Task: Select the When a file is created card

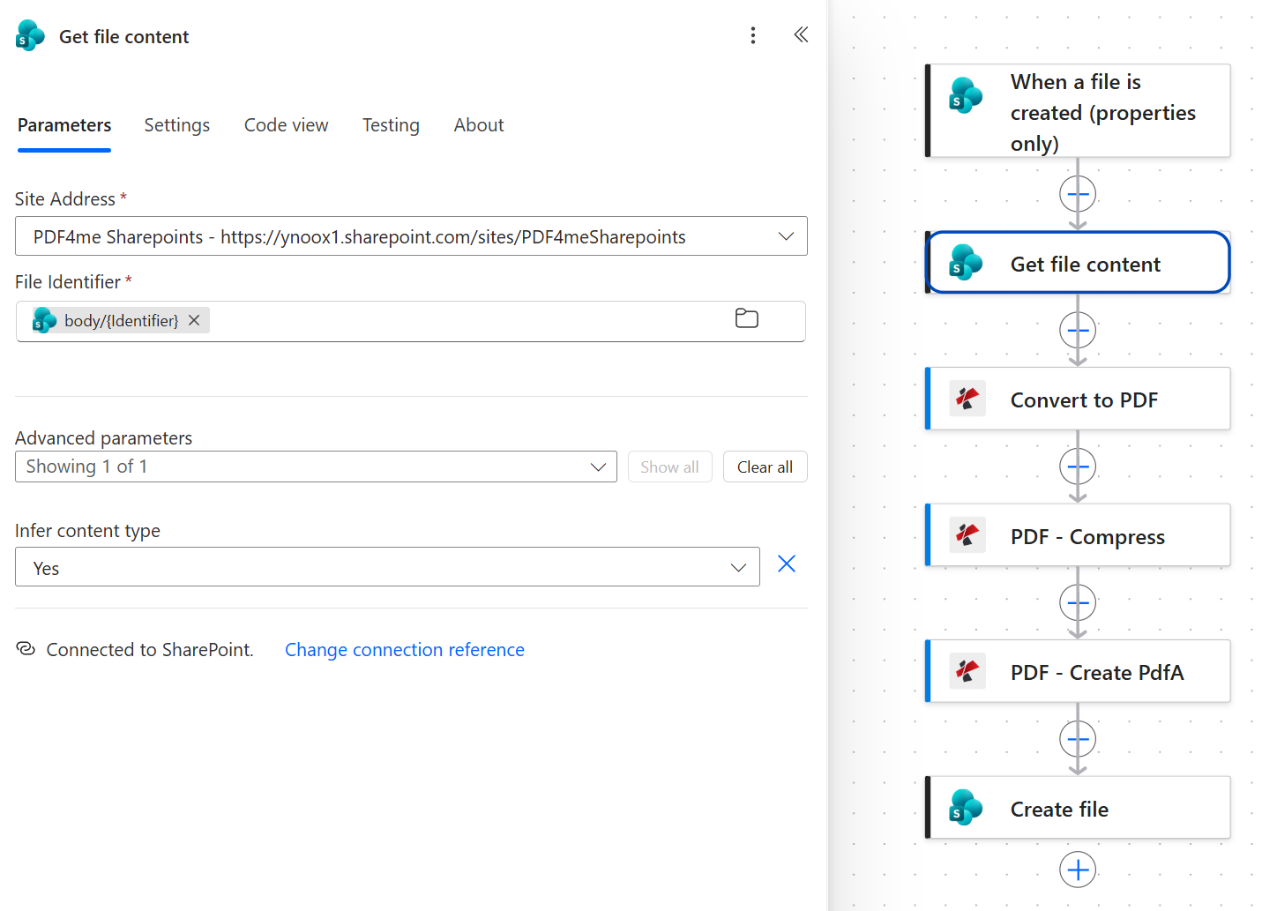Action: click(x=1078, y=110)
